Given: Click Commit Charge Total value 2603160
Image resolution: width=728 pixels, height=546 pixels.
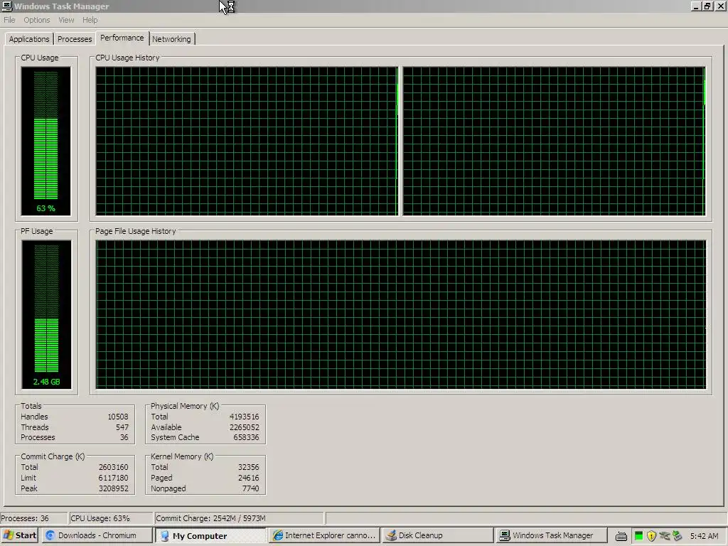Looking at the screenshot, I should tap(113, 467).
